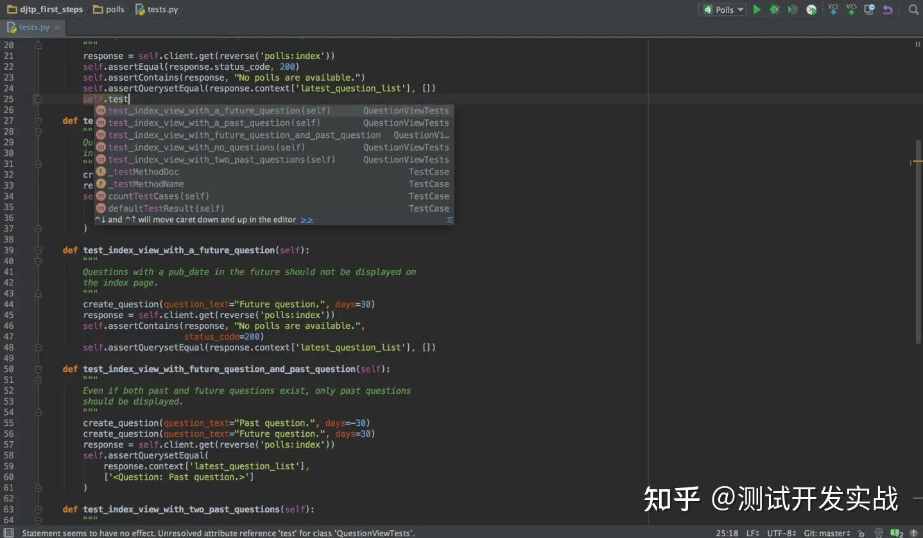Start the debugger with the bug icon
The image size is (923, 538).
(x=775, y=10)
